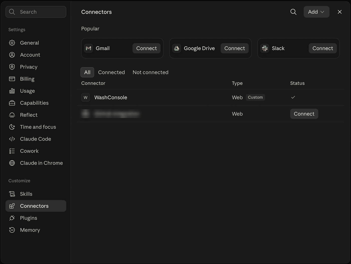The height and width of the screenshot is (264, 351).
Task: Open Claude in Chrome settings
Action: (36, 163)
